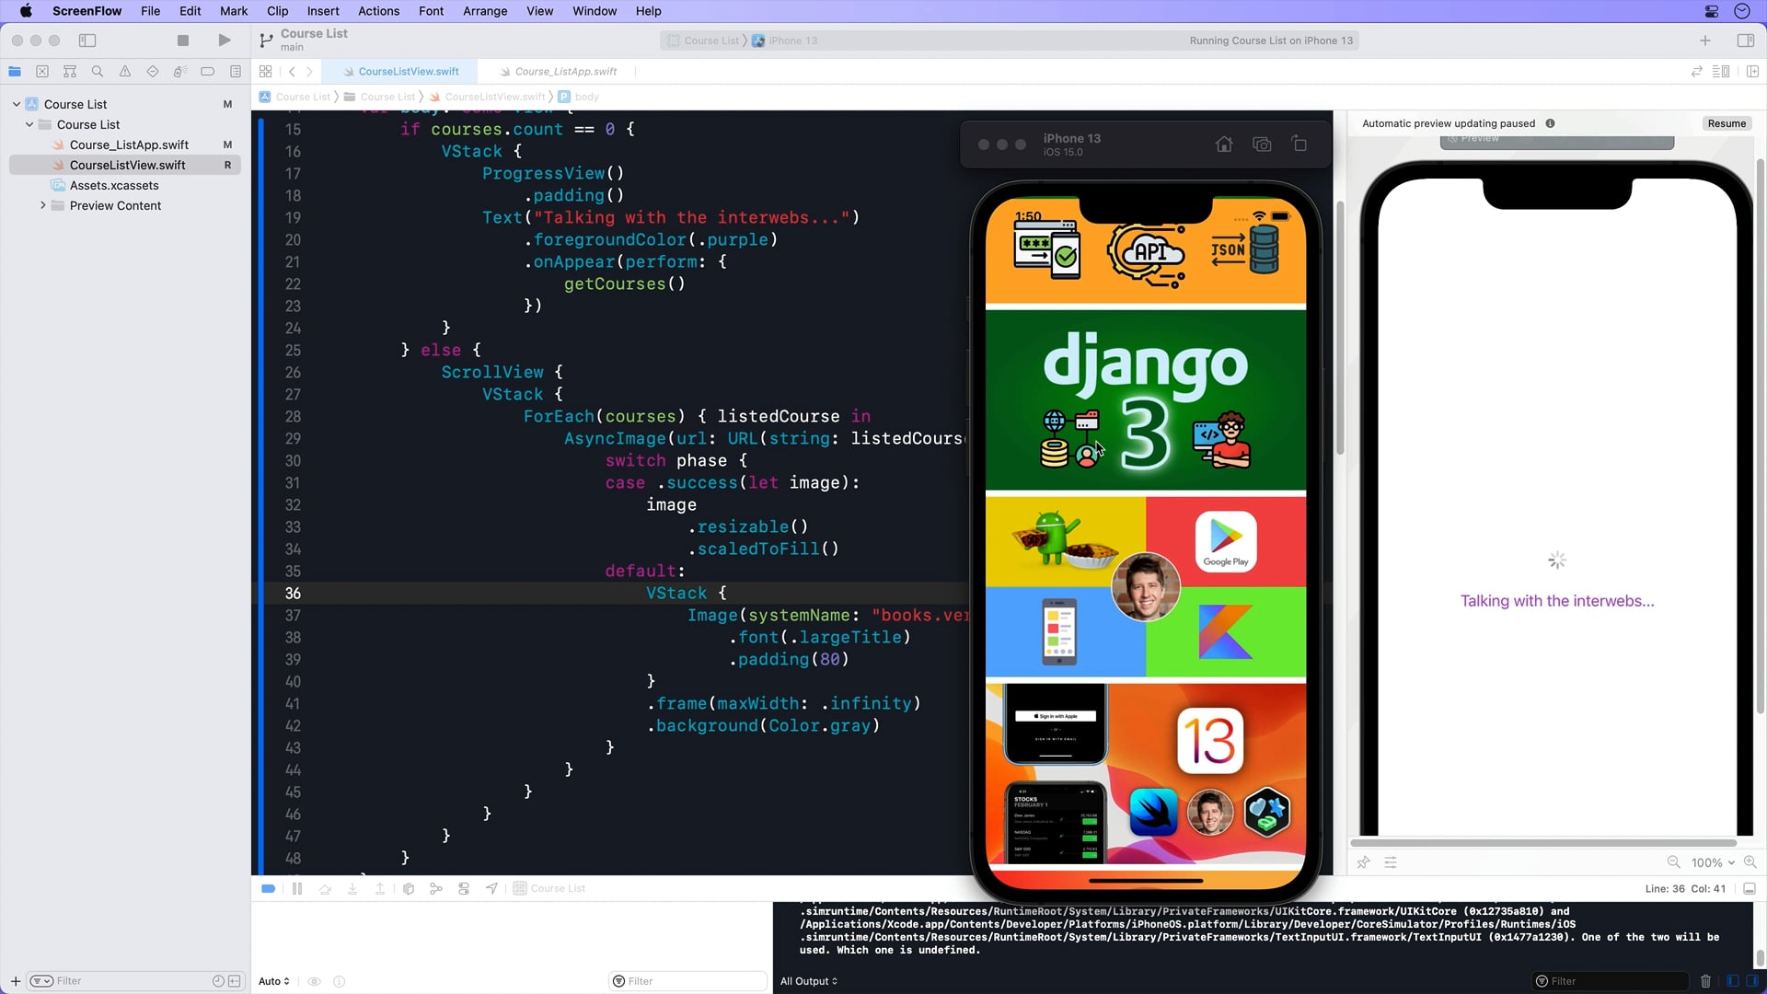Pause program execution
This screenshot has width=1767, height=994.
[x=297, y=888]
